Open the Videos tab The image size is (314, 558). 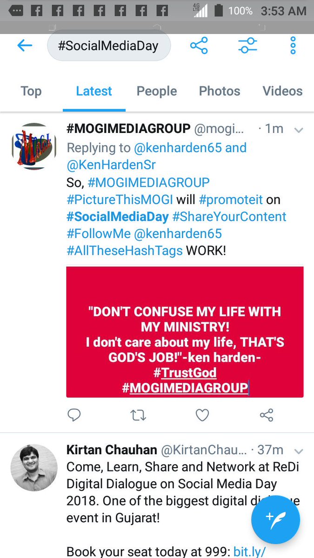tap(282, 91)
